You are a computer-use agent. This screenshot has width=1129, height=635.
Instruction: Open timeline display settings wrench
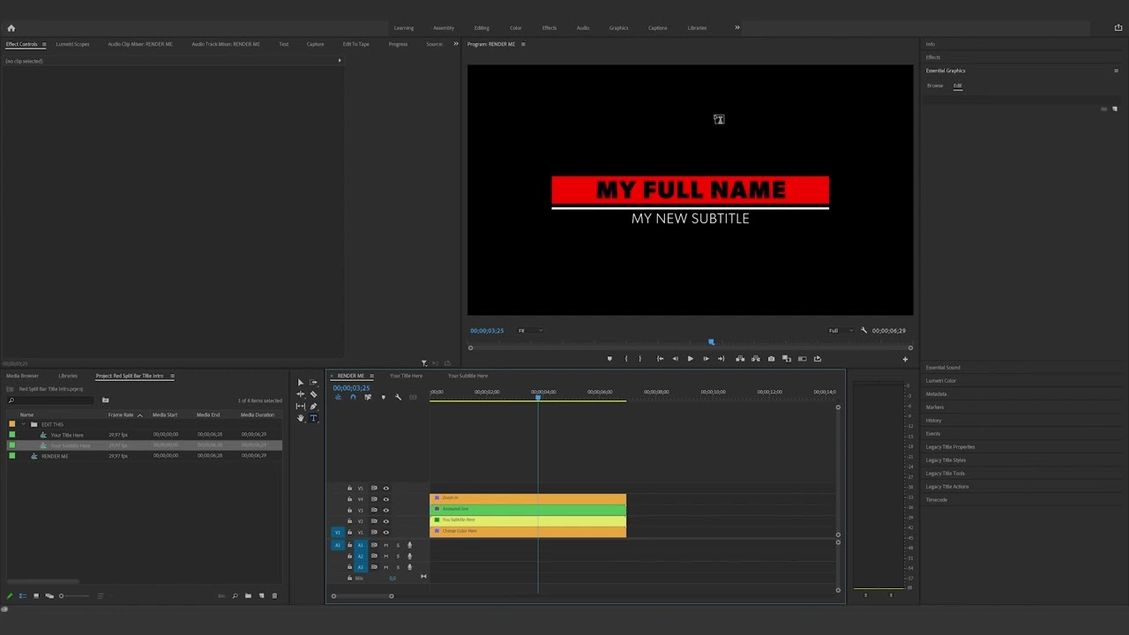click(398, 397)
